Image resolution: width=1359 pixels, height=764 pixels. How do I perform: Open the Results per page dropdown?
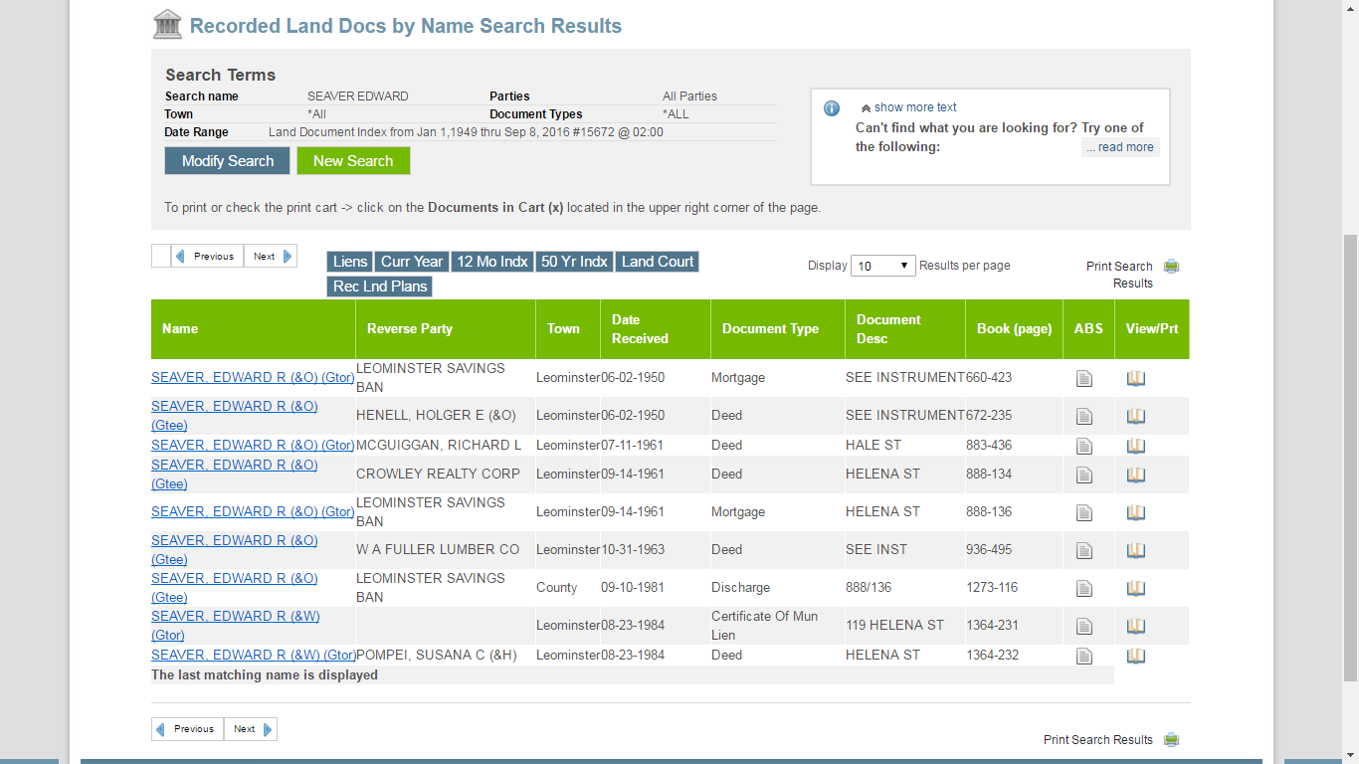[x=881, y=266]
